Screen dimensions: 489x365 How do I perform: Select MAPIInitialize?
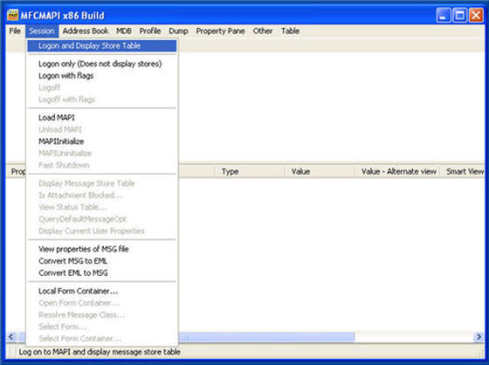click(x=102, y=141)
